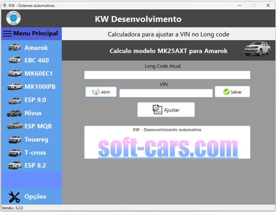This screenshot has height=212, width=276.
Task: Click the MK100IPB car icon
Action: (15, 86)
